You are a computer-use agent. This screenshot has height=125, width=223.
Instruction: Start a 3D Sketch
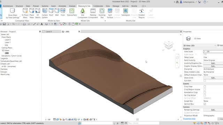[38, 13]
